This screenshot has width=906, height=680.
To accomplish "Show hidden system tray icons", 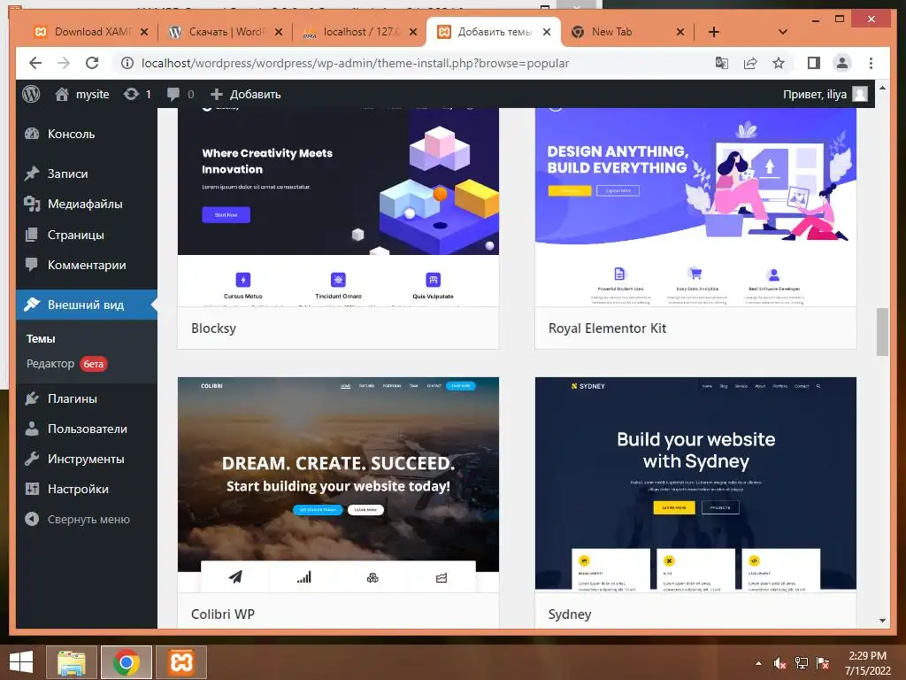I will (758, 663).
